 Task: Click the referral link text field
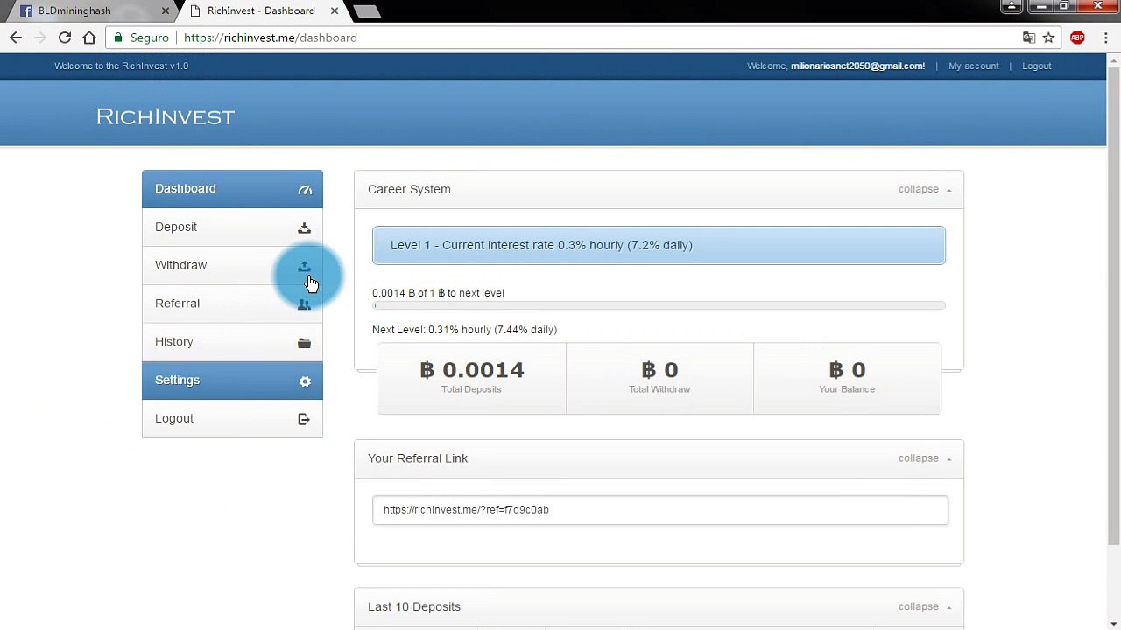[x=659, y=510]
